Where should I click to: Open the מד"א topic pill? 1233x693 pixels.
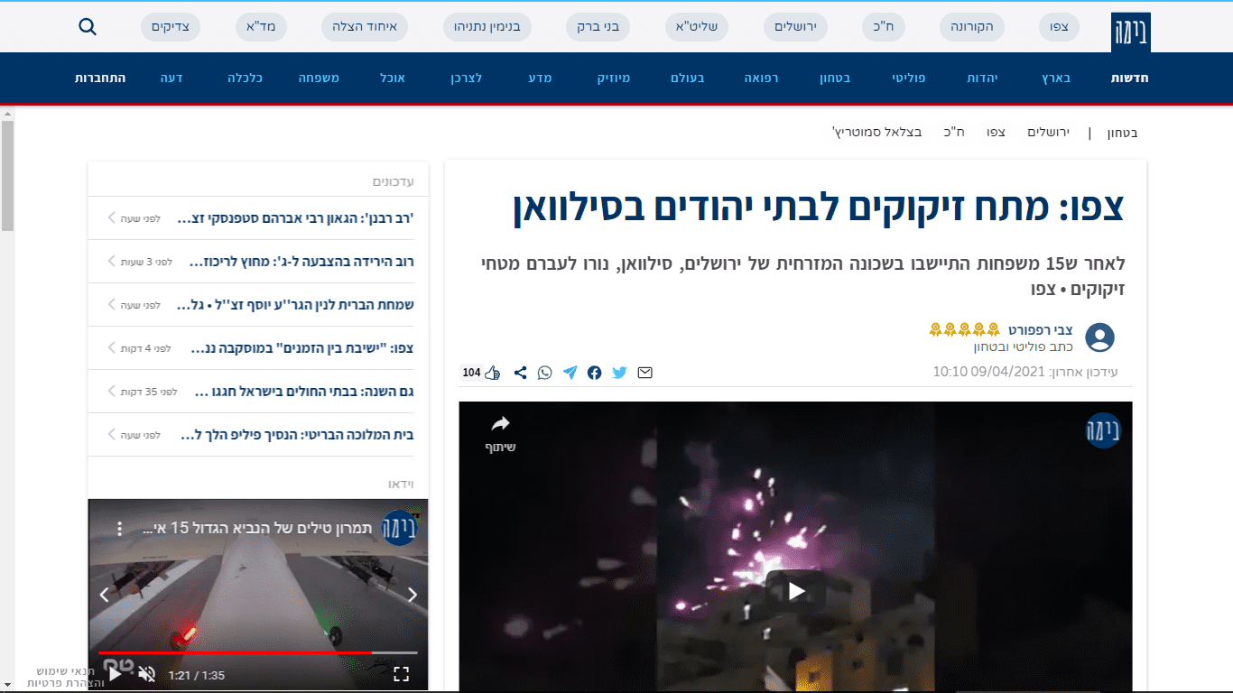[261, 27]
